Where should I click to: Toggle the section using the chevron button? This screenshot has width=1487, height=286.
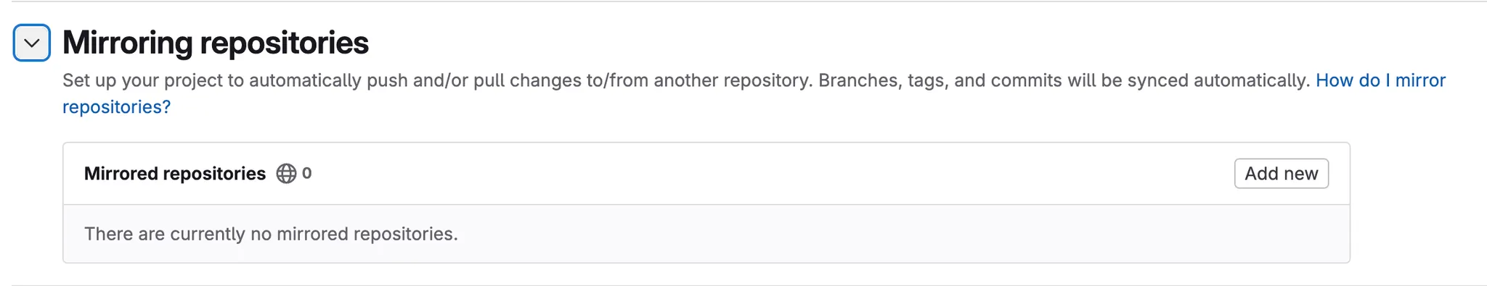pos(32,43)
